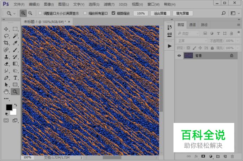Screen dimensions: 243x161
Task: Add a layer mask
Action: pyautogui.click(x=203, y=156)
